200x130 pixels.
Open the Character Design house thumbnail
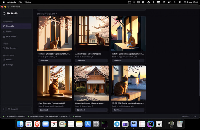pyautogui.click(x=91, y=83)
